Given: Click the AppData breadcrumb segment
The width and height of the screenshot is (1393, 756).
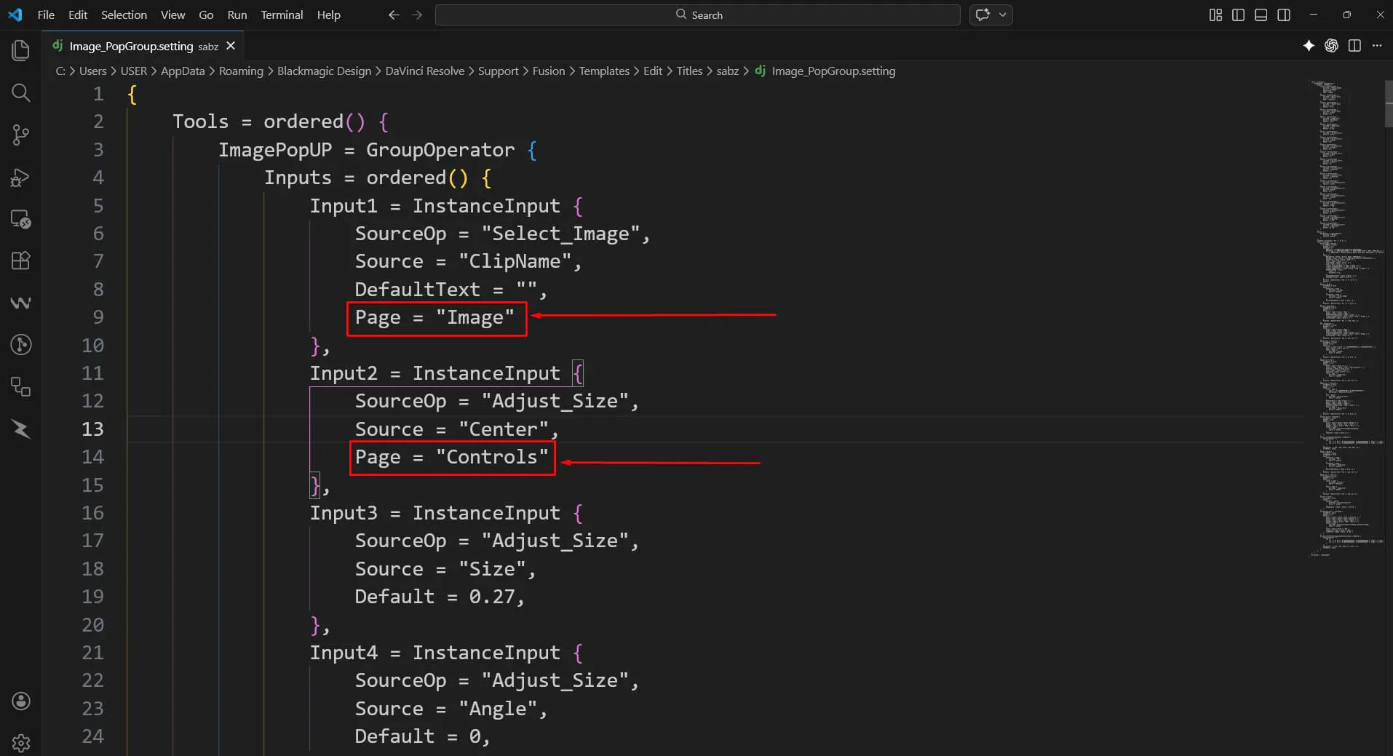Looking at the screenshot, I should [183, 71].
